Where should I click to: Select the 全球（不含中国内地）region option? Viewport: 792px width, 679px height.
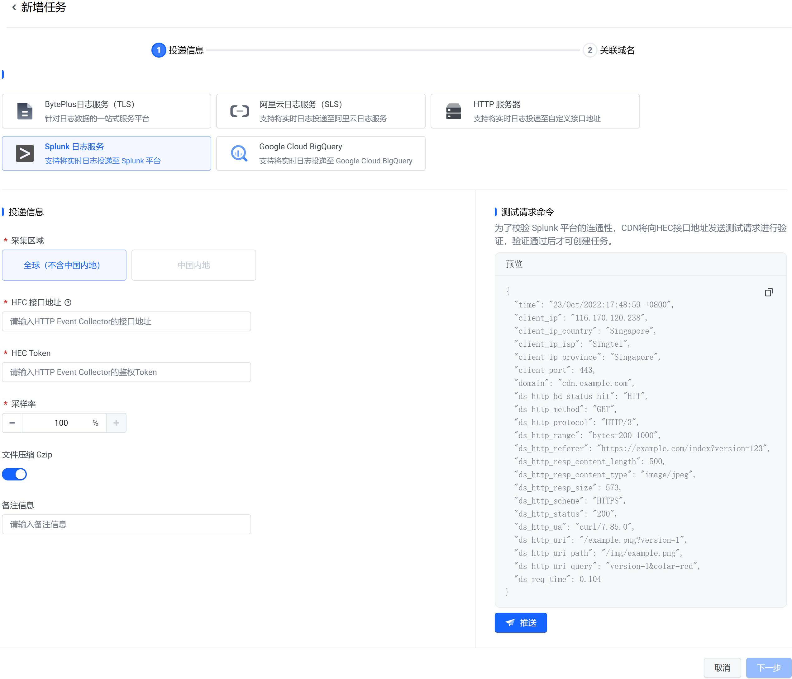(64, 265)
